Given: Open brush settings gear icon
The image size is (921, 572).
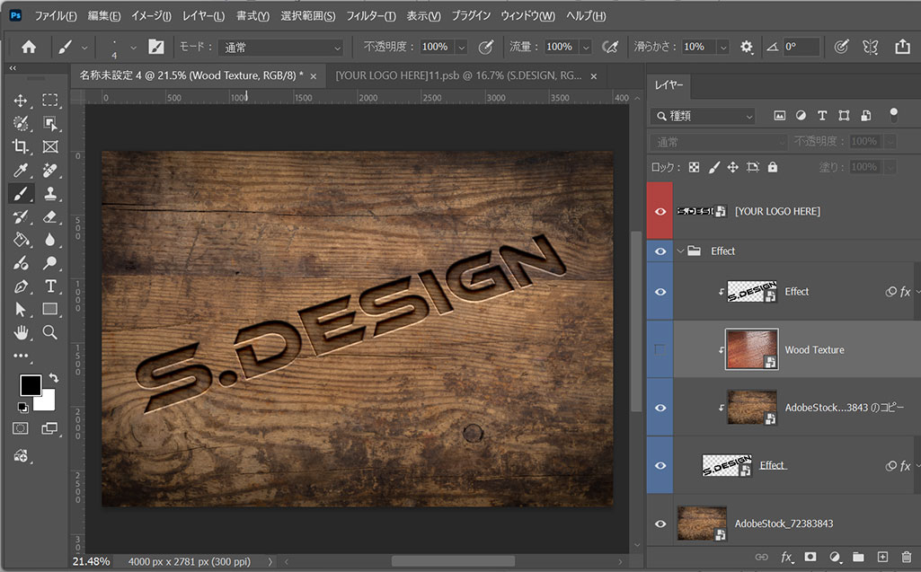Looking at the screenshot, I should (747, 47).
